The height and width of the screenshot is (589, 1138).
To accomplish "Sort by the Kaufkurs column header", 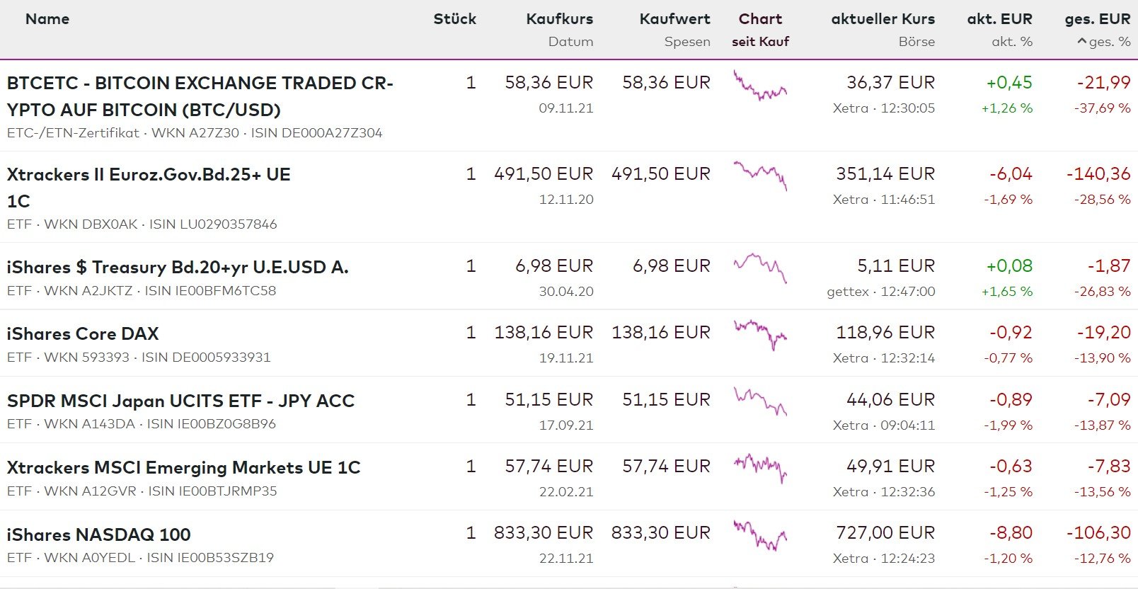I will 559,19.
